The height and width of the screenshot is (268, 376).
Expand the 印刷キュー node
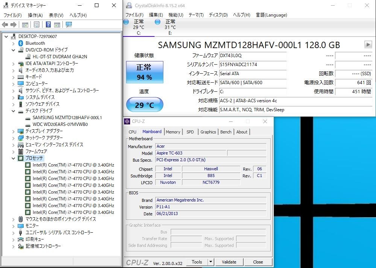(x=14, y=239)
